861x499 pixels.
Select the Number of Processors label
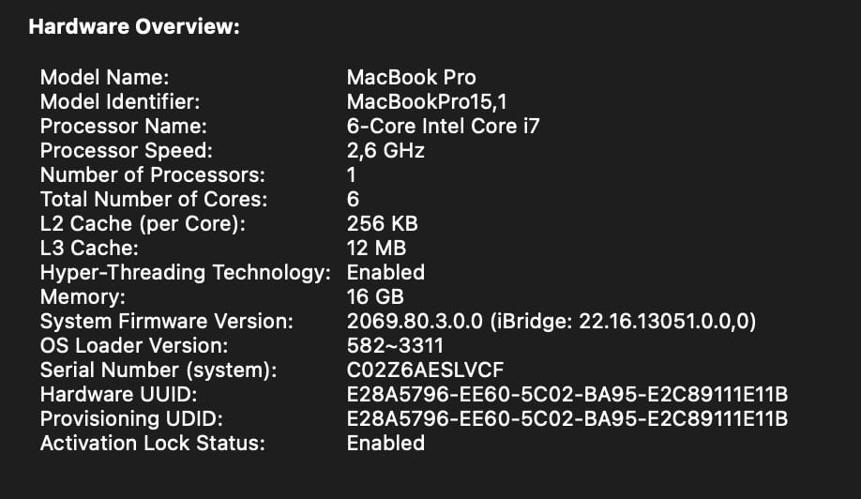click(x=153, y=175)
